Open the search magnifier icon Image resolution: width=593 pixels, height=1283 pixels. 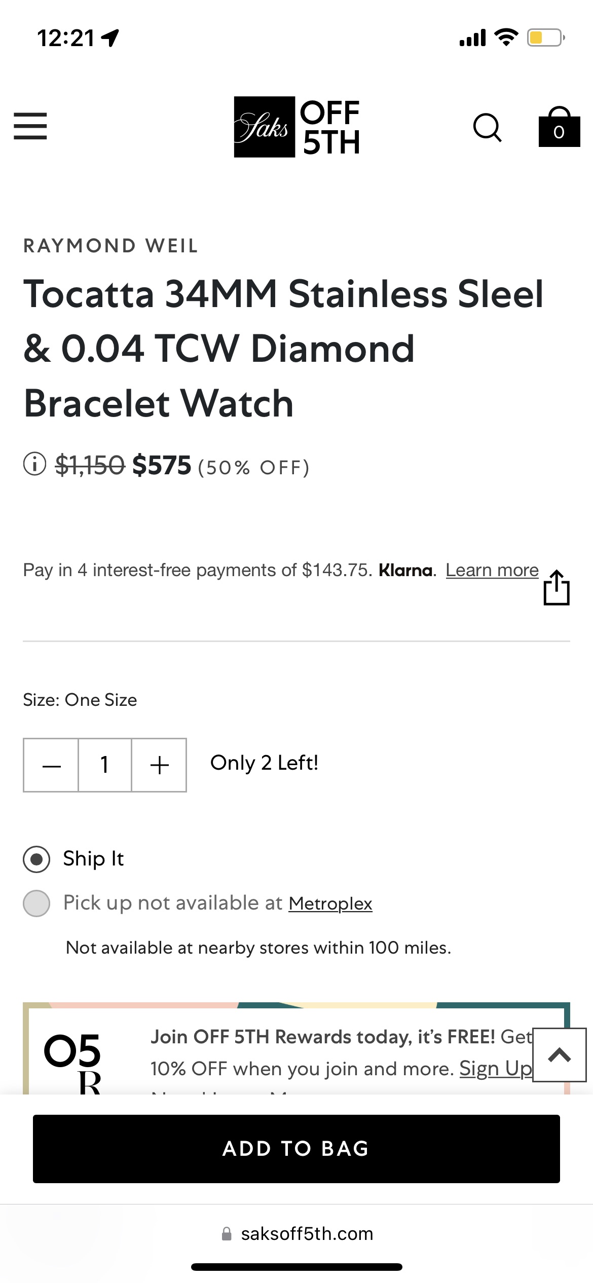click(487, 127)
